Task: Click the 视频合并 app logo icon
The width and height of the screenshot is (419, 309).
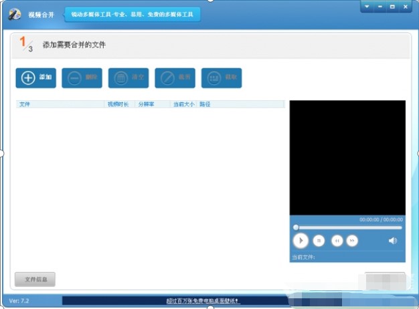Action: (x=14, y=14)
